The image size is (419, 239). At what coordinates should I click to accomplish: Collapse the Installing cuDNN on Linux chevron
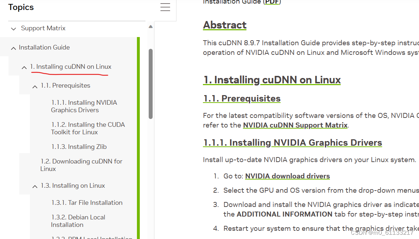coord(24,67)
